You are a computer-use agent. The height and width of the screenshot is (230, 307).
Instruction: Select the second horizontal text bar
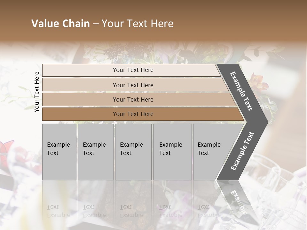pyautogui.click(x=133, y=85)
